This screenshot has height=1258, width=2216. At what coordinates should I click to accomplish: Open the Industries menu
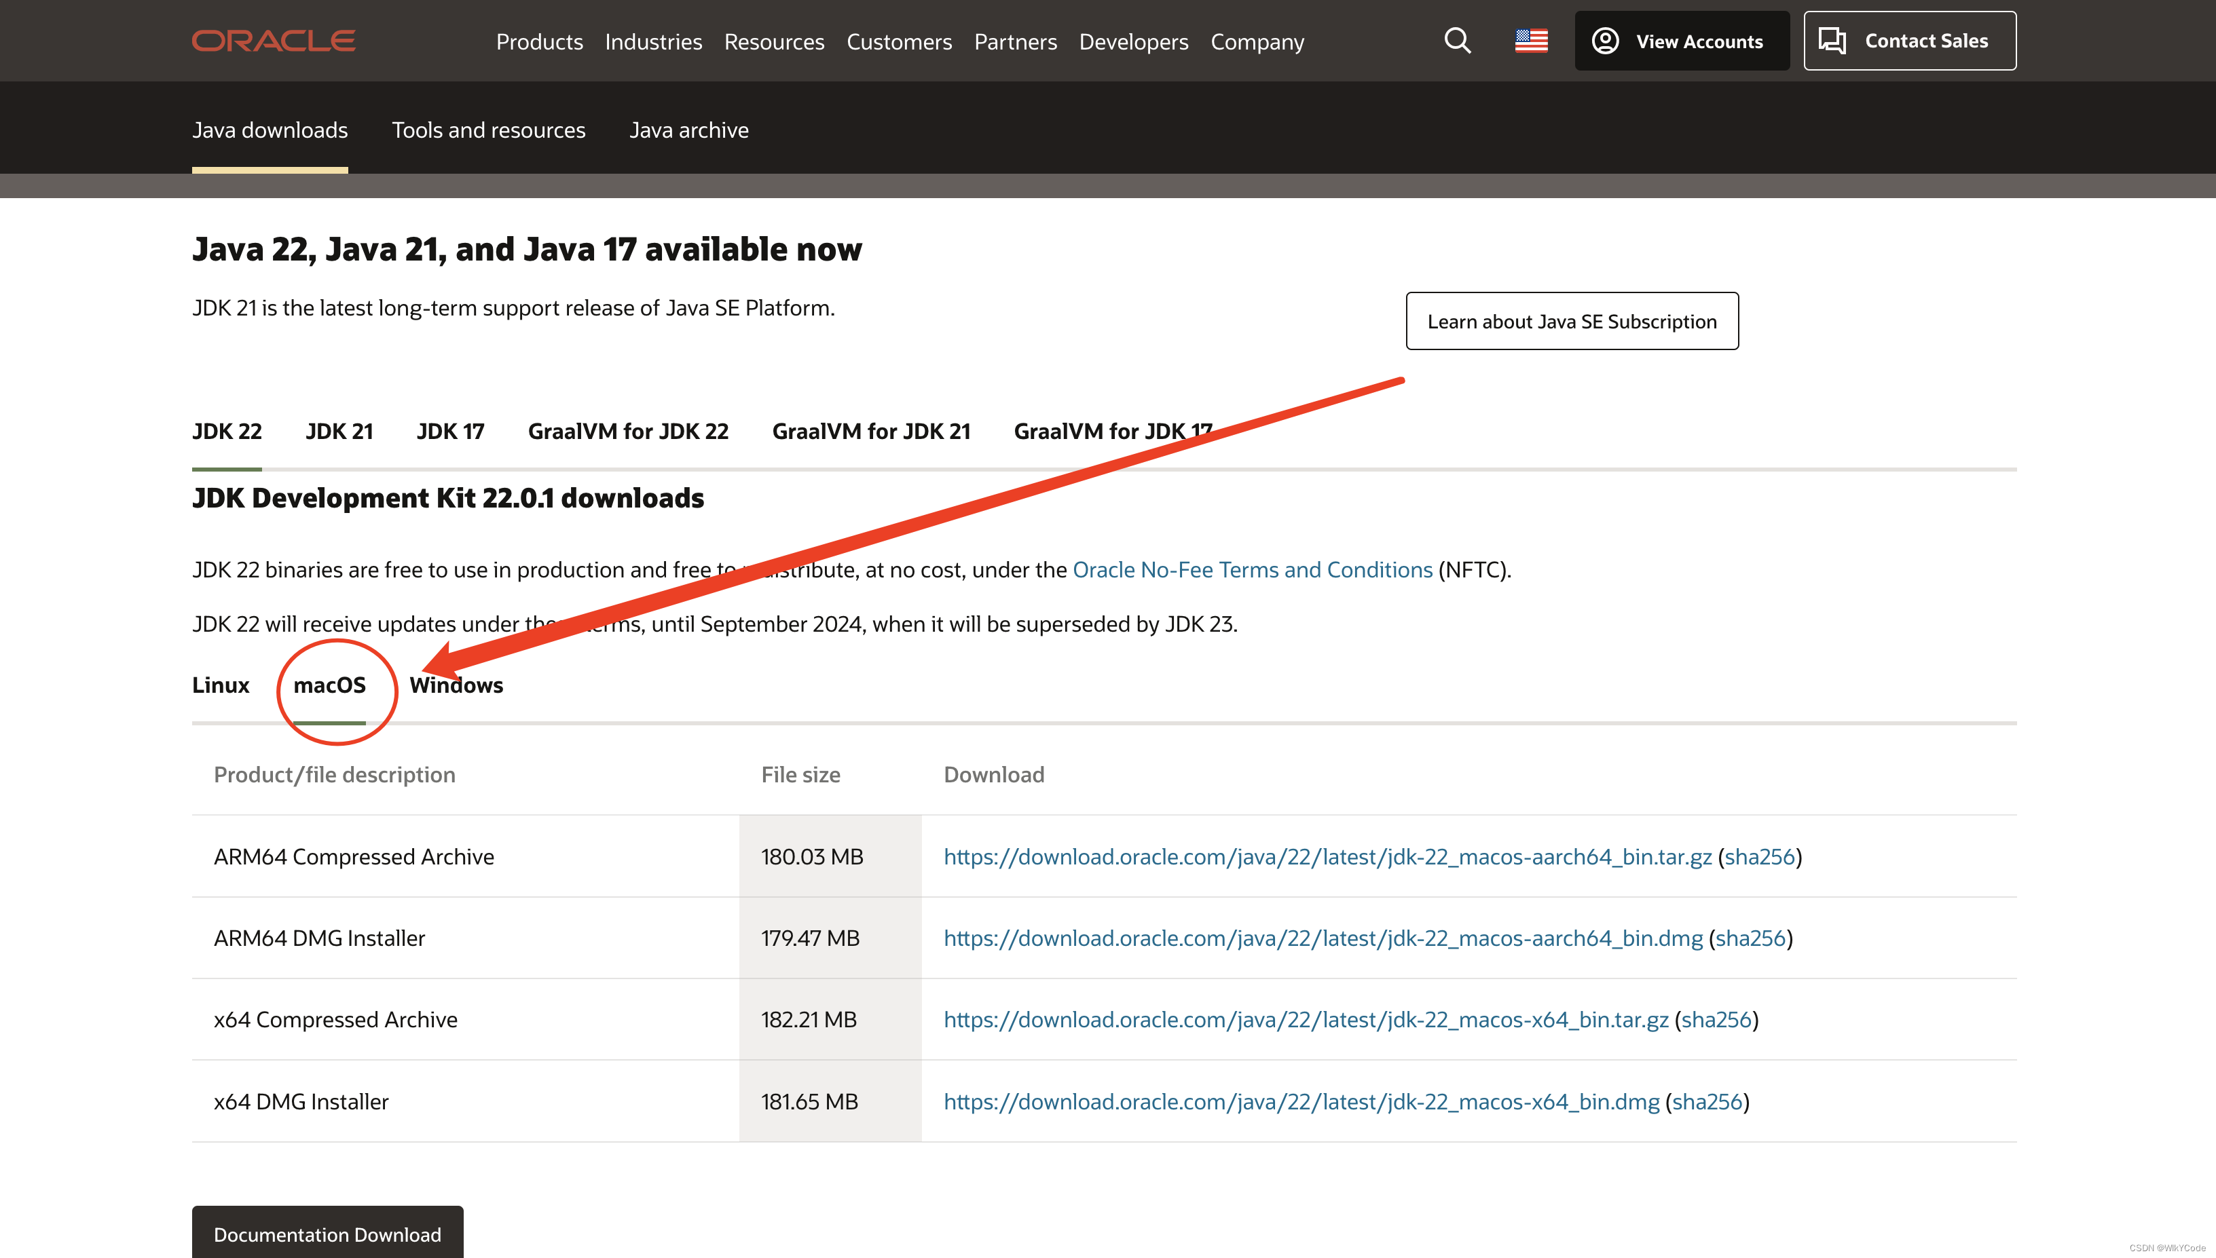653,41
